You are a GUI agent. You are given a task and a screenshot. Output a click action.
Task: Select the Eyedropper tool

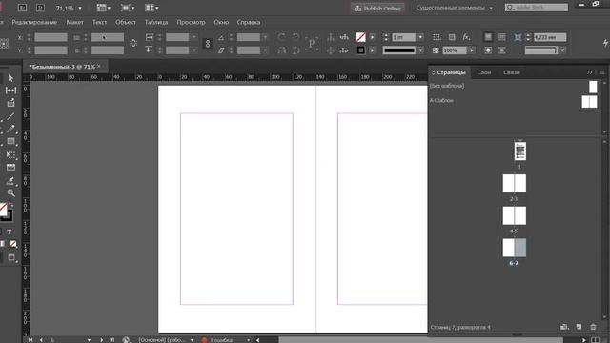[10, 180]
